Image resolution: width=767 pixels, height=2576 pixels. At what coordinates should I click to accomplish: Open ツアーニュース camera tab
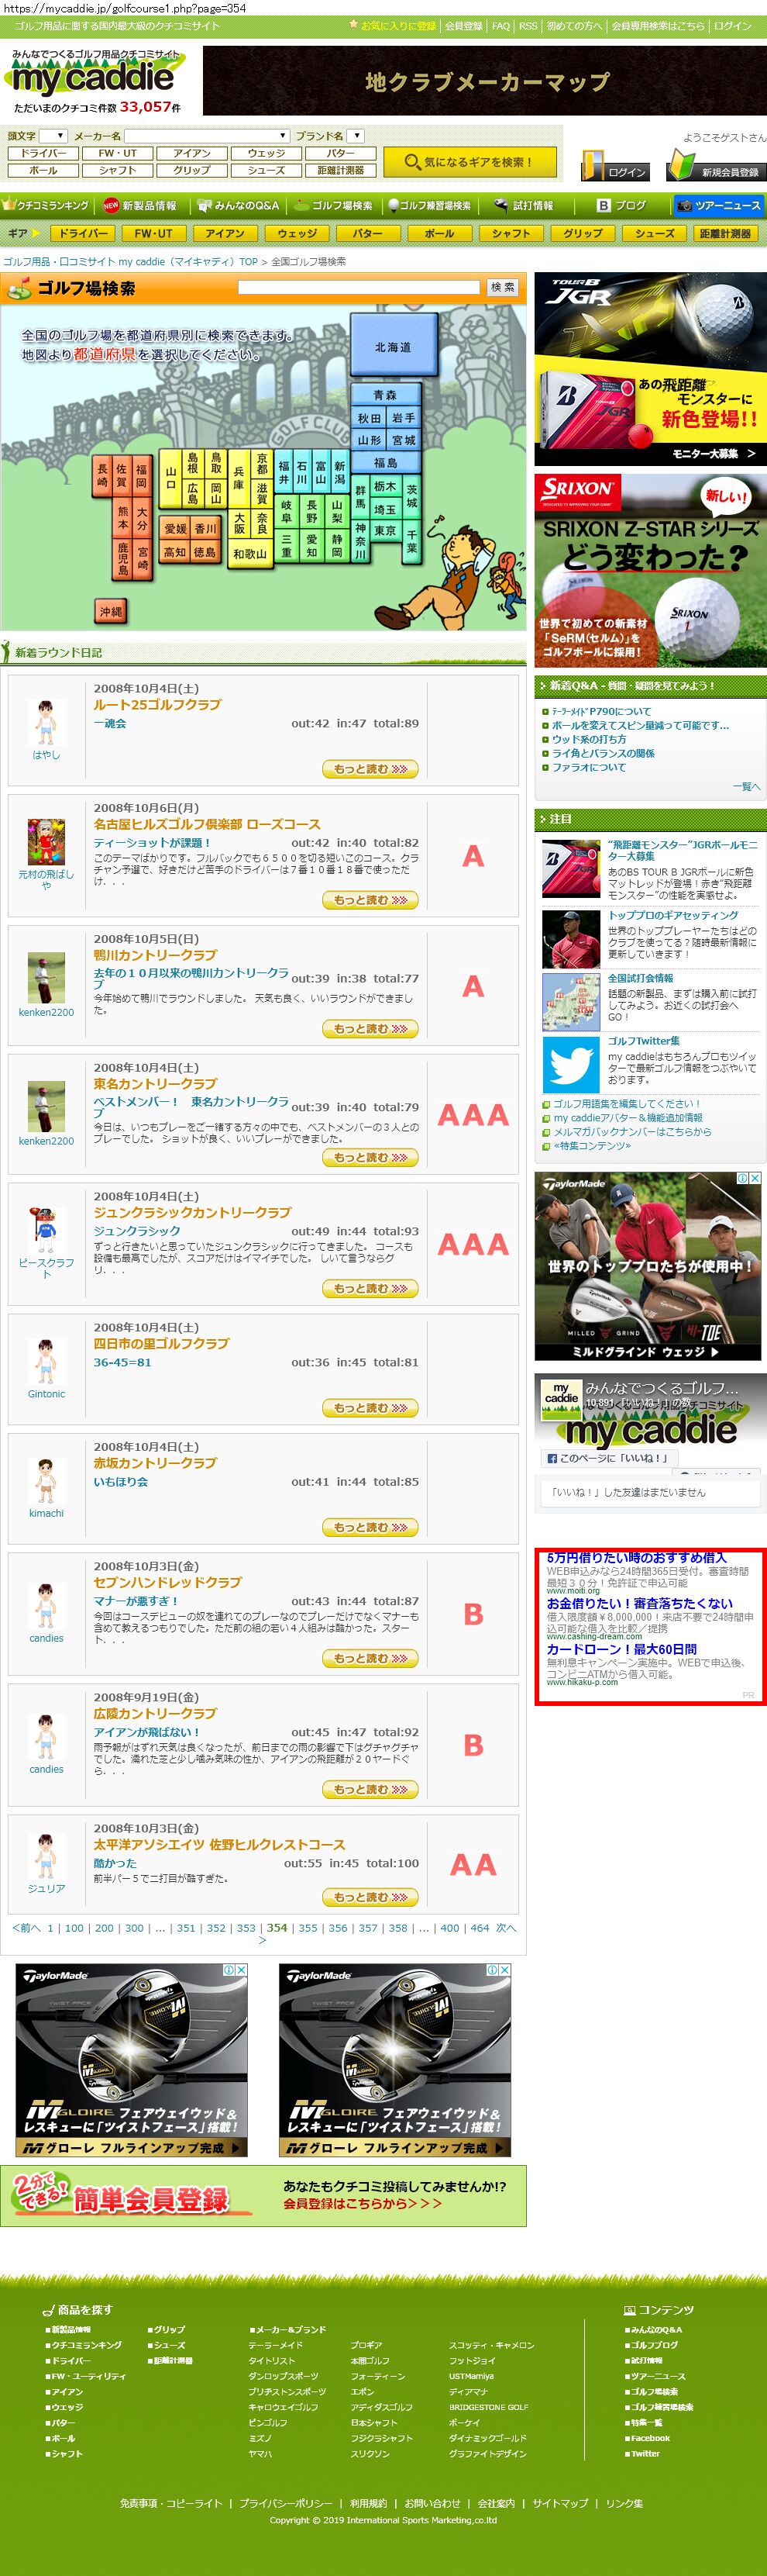(x=719, y=205)
